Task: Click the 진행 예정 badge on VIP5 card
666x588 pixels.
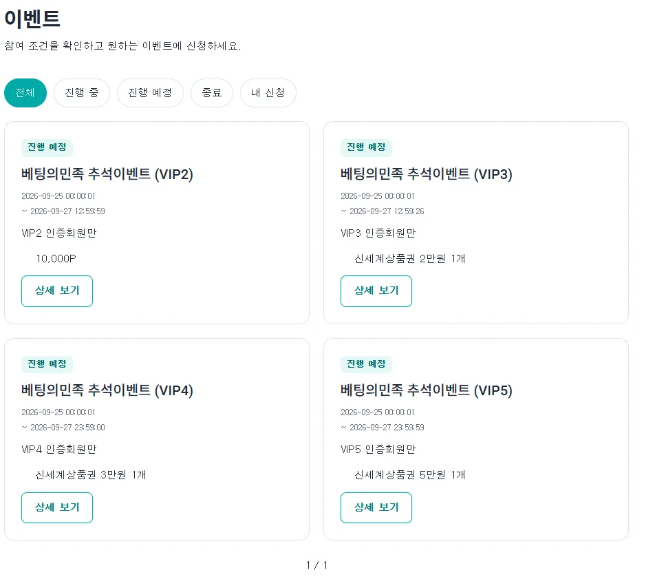Action: pyautogui.click(x=366, y=364)
